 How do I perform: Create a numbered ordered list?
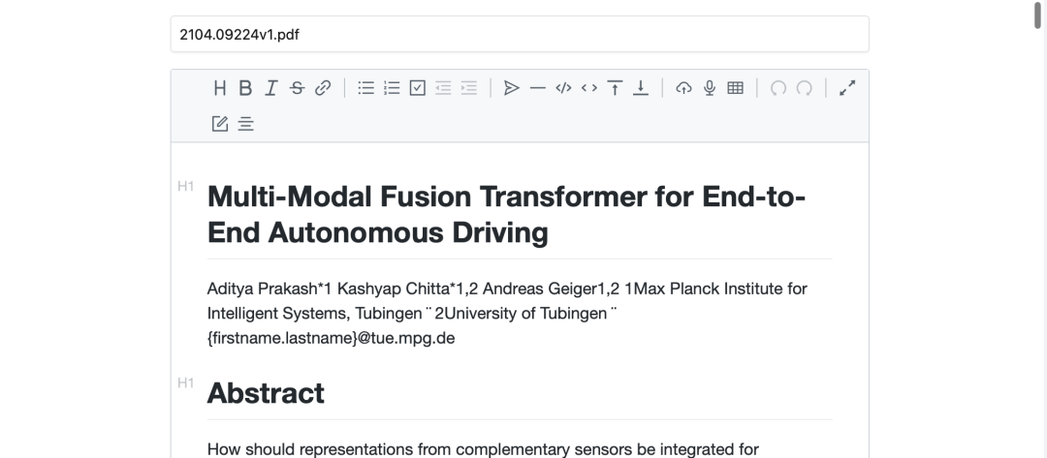point(392,88)
